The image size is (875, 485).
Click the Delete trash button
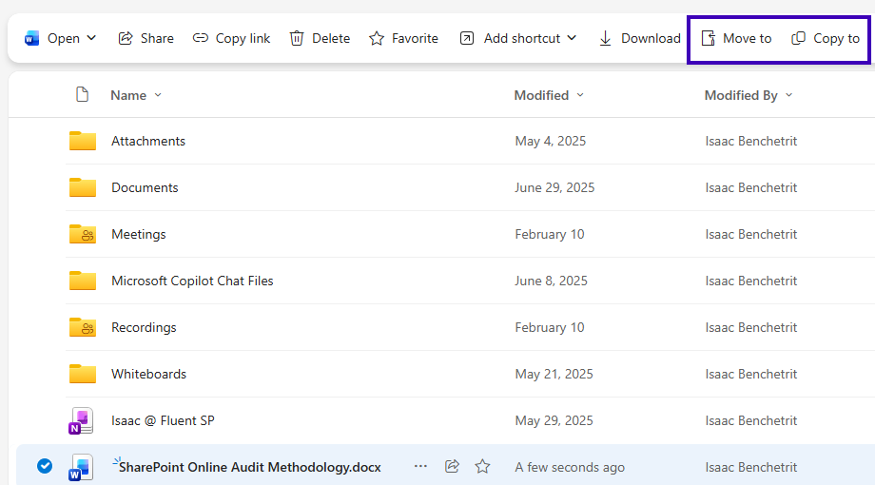(320, 38)
